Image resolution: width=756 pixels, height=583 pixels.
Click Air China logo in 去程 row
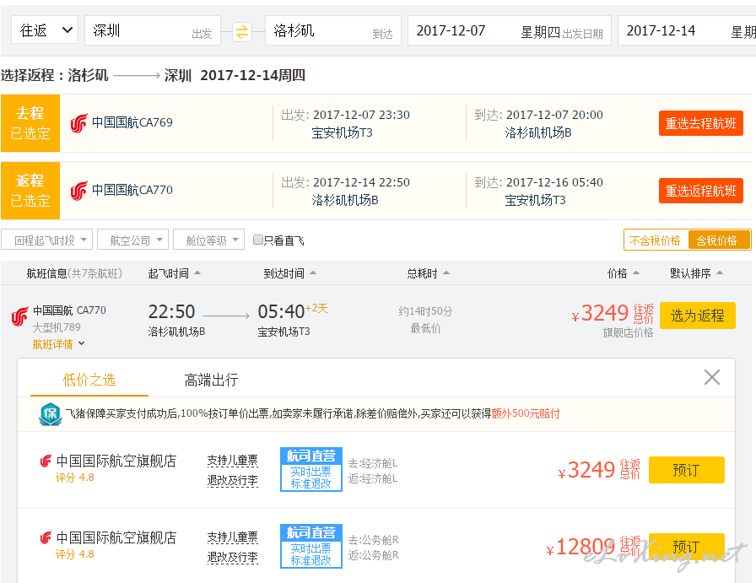click(x=78, y=123)
